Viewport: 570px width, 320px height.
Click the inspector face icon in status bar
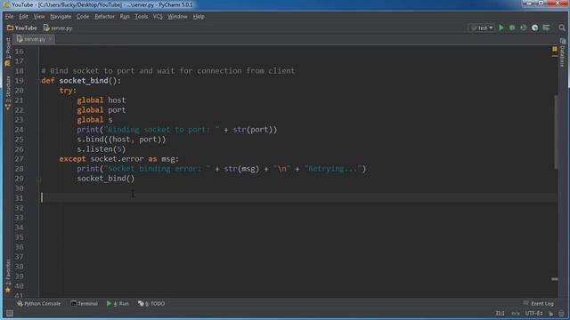pos(562,314)
